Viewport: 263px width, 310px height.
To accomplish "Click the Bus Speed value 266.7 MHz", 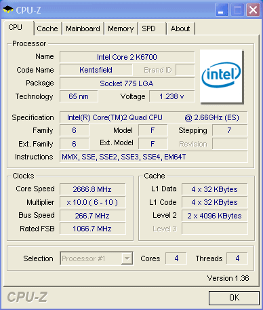I will pos(92,216).
